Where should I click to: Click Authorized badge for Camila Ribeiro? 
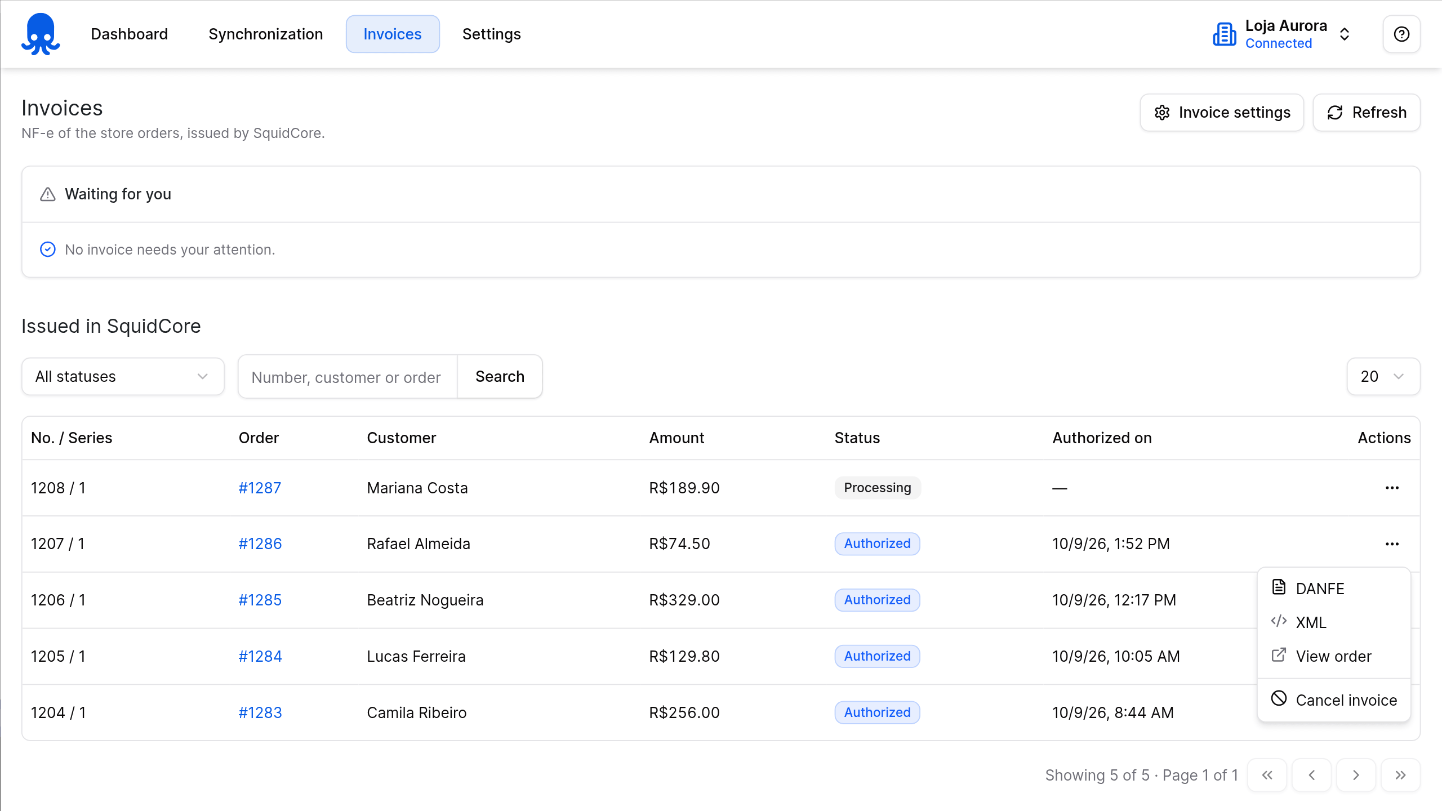click(x=878, y=713)
